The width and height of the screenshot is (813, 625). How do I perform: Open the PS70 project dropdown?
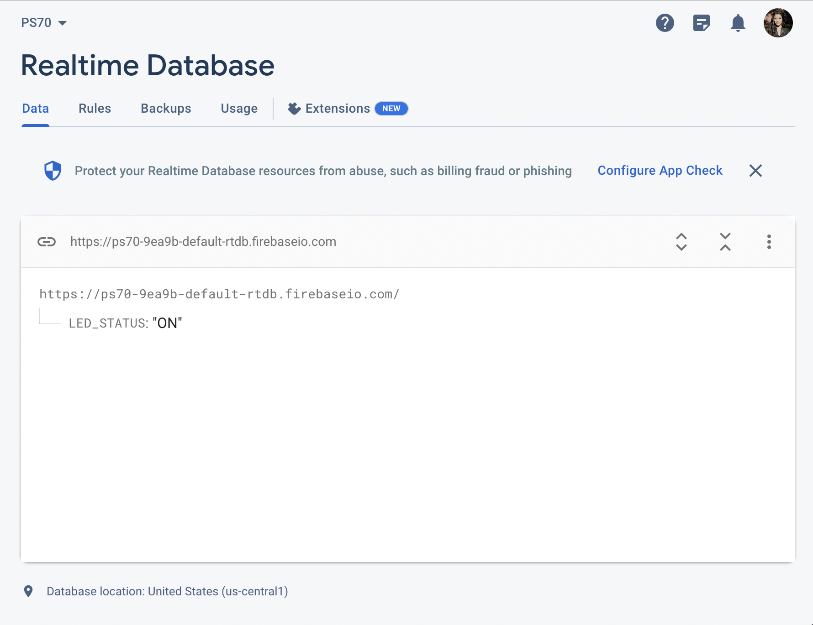(44, 23)
